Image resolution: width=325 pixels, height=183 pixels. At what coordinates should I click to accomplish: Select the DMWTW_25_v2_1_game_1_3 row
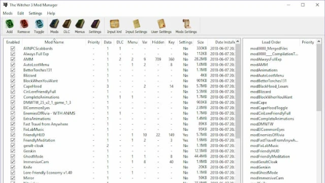119,102
